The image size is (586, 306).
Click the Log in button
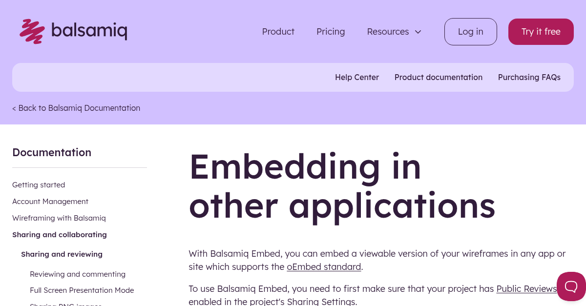tap(470, 31)
